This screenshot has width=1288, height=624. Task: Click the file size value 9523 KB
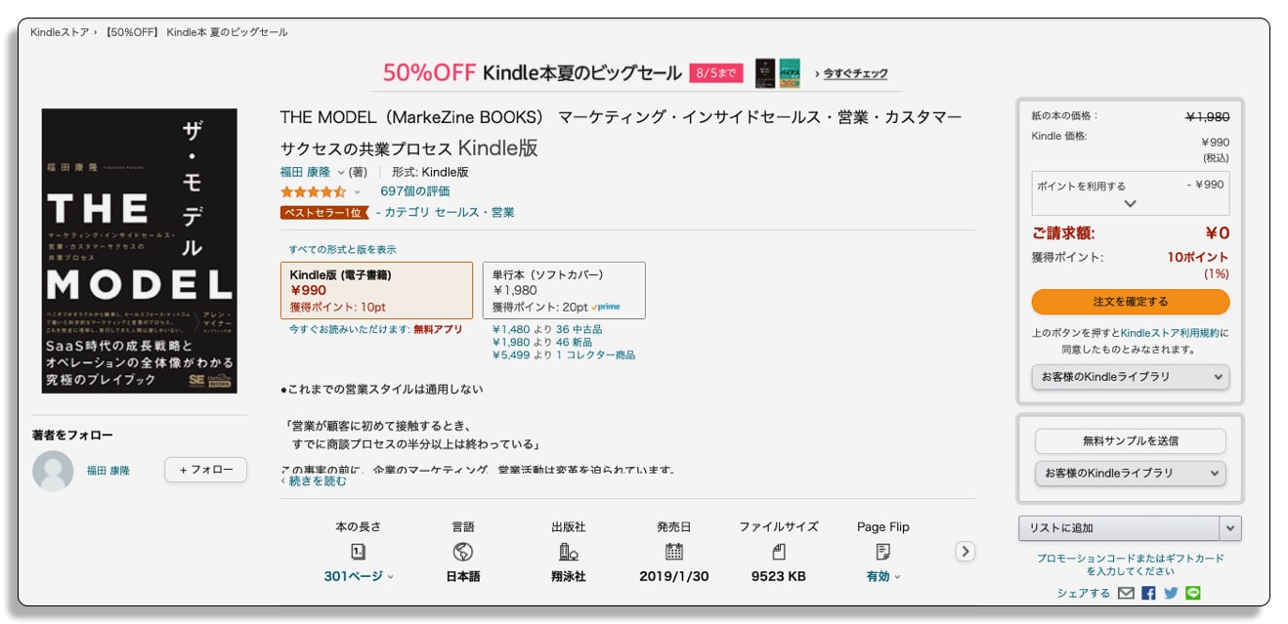(x=779, y=576)
